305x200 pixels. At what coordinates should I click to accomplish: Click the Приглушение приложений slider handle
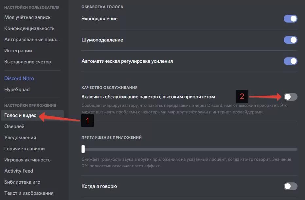[x=83, y=149]
